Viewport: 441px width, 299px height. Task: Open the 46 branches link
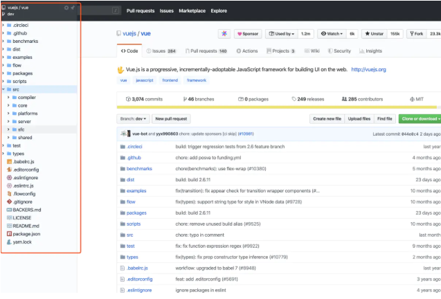[x=199, y=99]
